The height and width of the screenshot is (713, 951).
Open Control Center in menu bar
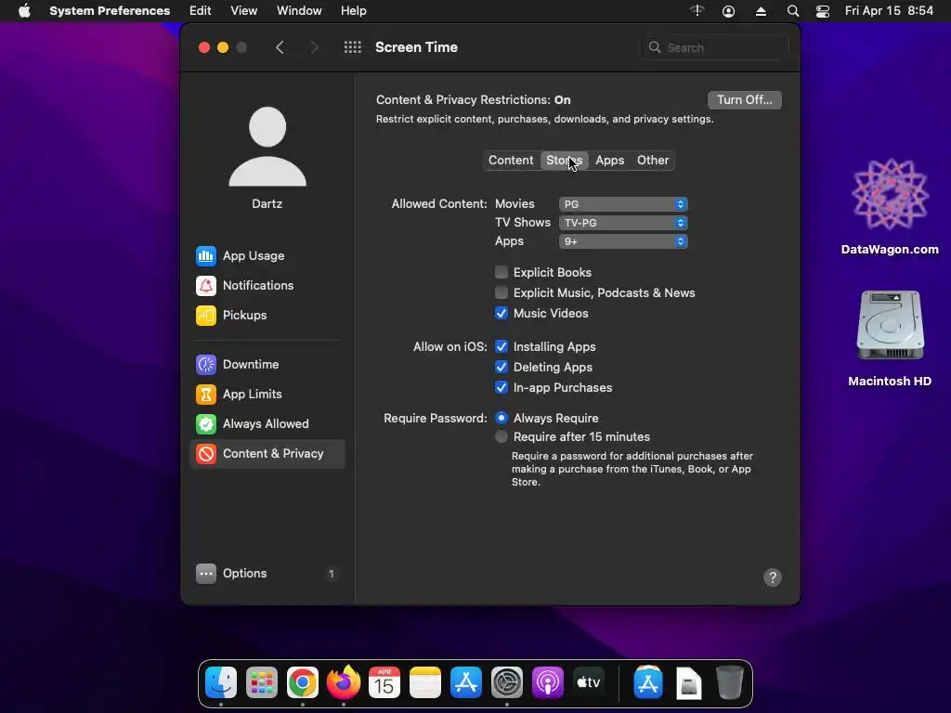[823, 11]
